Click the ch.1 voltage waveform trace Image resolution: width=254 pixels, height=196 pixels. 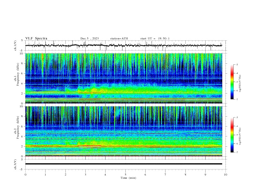click(123, 45)
